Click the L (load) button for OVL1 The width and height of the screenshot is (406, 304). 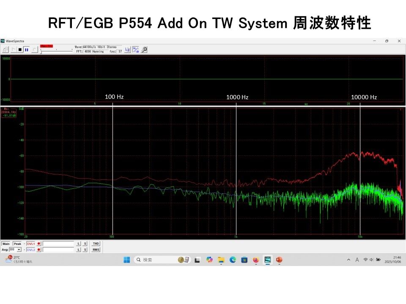click(x=79, y=244)
